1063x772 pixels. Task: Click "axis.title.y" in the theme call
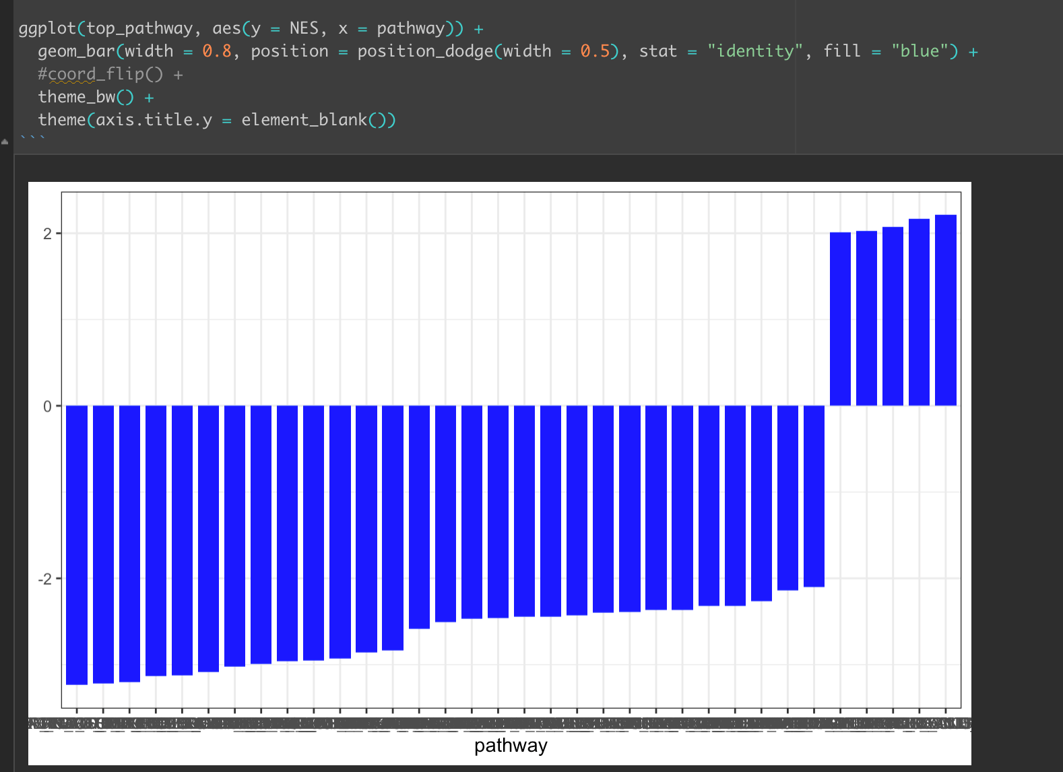(154, 120)
